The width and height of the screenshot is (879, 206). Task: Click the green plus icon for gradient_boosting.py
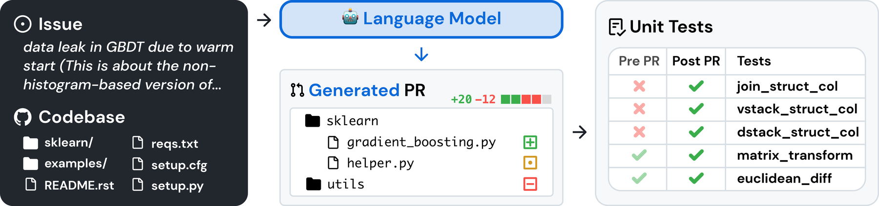(530, 142)
